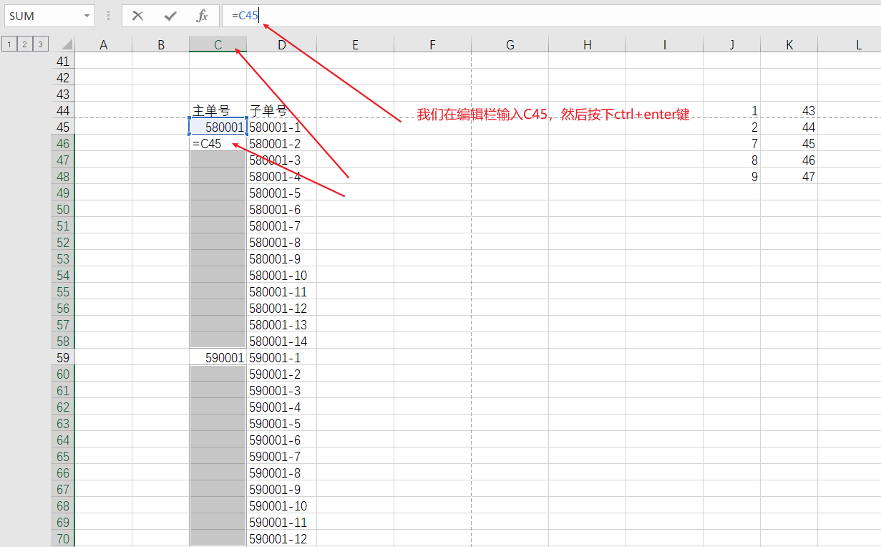Click cell 590001-9
This screenshot has height=547, width=881.
click(282, 489)
